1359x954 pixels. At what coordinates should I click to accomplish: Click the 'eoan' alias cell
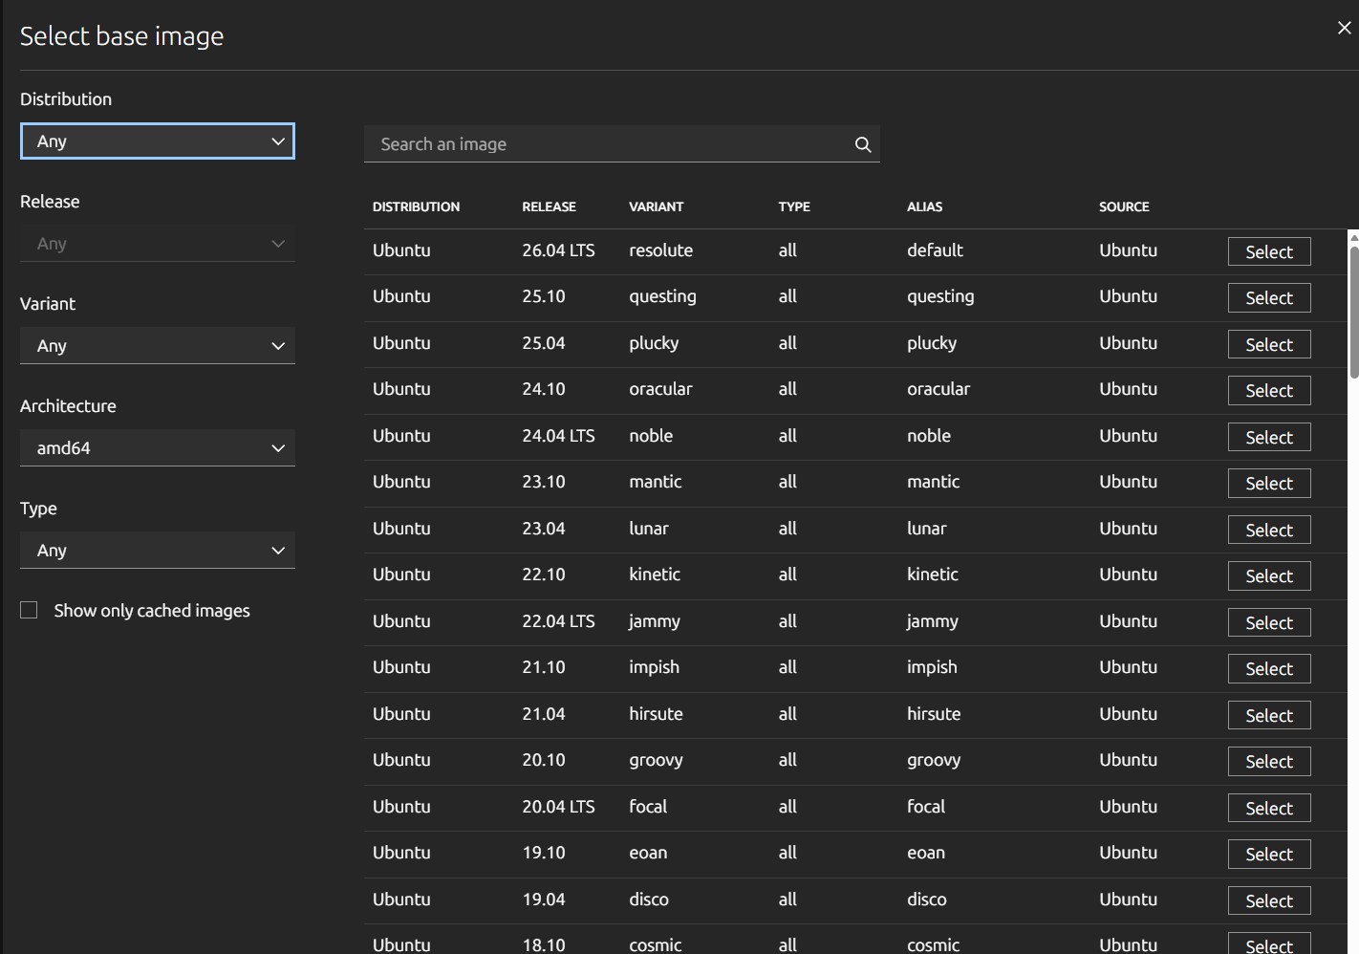point(926,853)
